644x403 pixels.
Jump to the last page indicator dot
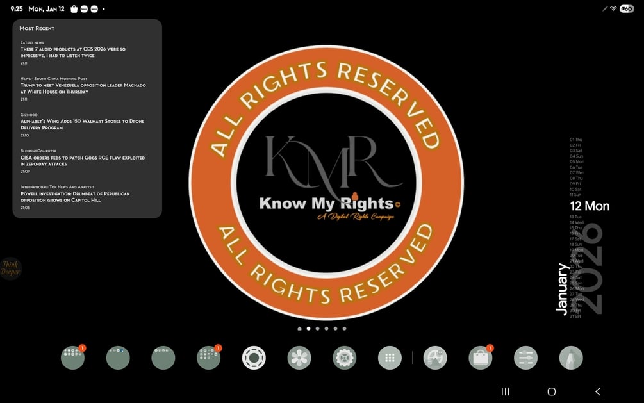click(345, 329)
